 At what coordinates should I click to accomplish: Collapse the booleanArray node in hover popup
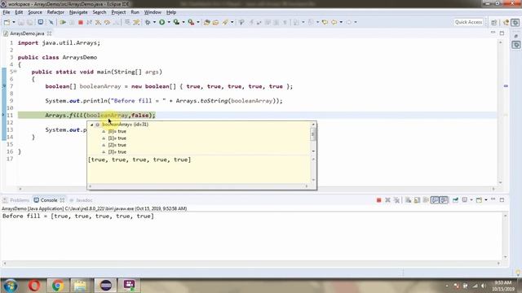click(x=92, y=125)
